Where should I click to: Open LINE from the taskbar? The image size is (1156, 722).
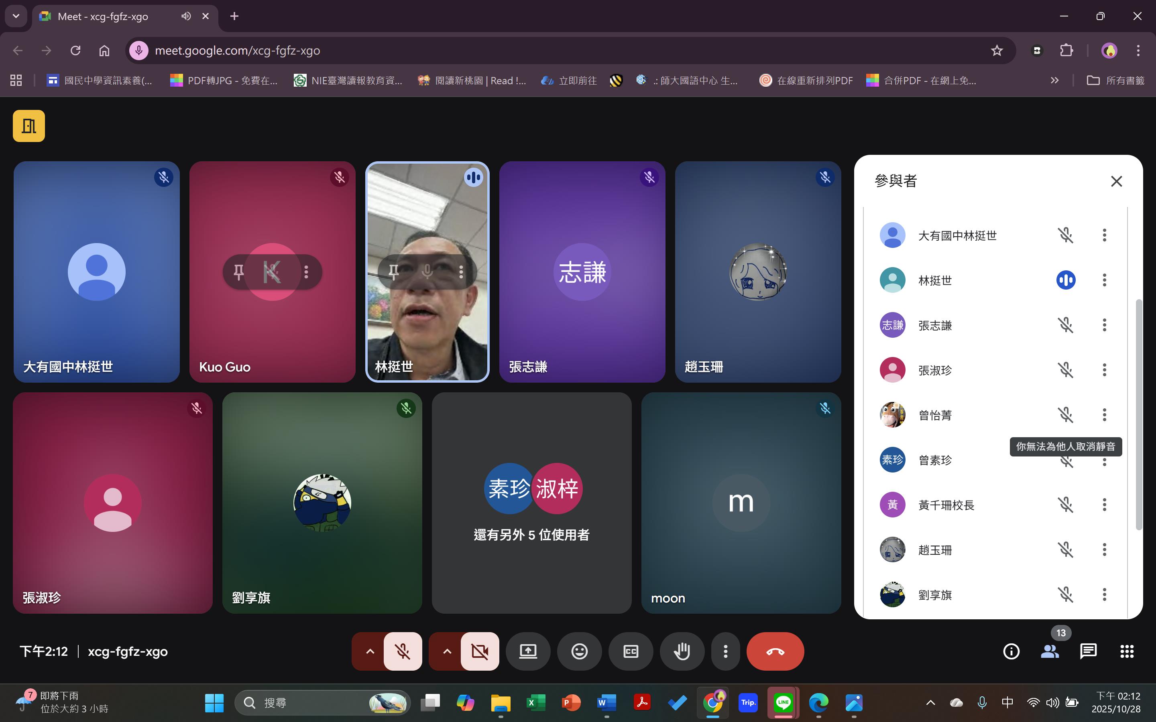[x=783, y=702]
